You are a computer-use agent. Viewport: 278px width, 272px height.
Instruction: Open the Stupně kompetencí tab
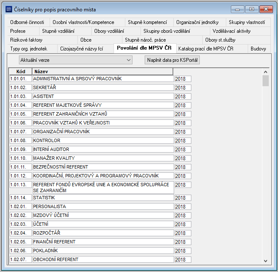[x=147, y=22]
